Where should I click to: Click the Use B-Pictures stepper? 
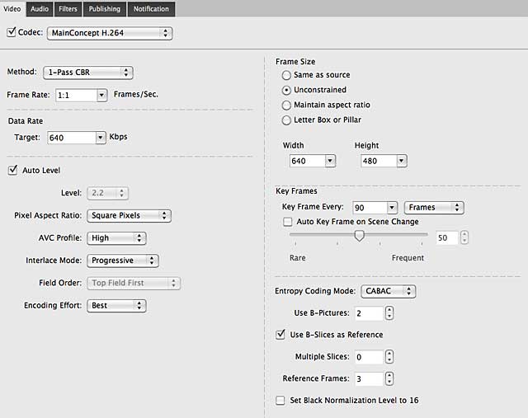coord(389,313)
